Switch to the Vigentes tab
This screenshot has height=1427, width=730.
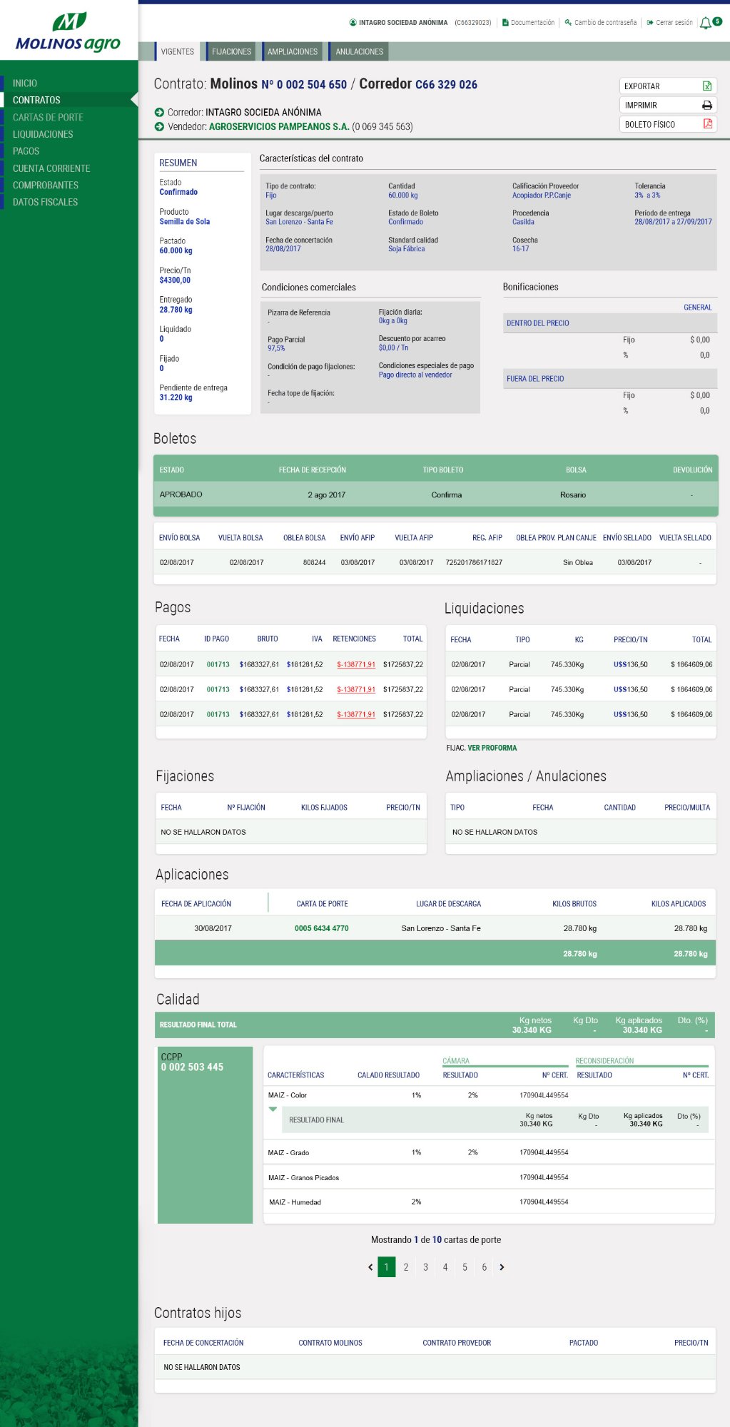[177, 51]
